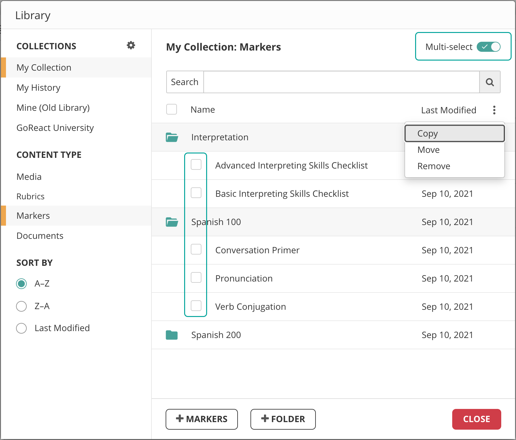Sort by Last Modified radio button
The width and height of the screenshot is (516, 440).
pos(21,328)
